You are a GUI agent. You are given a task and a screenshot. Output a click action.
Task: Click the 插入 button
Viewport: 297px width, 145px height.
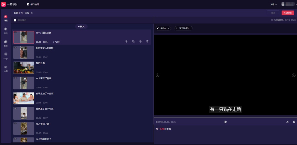coord(81,26)
